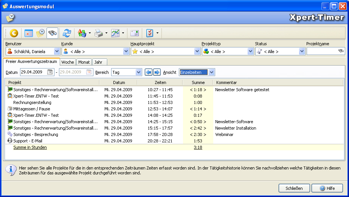Click flag icon of the 10:27 - 11:45 row
349x197 pixels.
pyautogui.click(x=10, y=89)
